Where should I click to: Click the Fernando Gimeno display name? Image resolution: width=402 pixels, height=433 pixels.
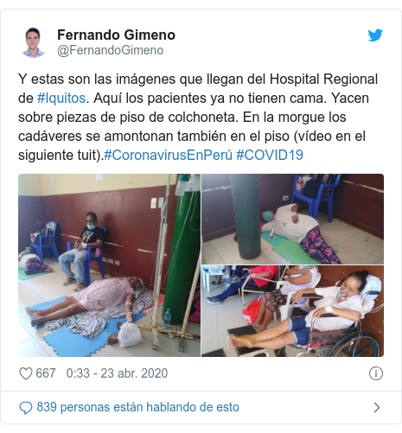click(116, 35)
